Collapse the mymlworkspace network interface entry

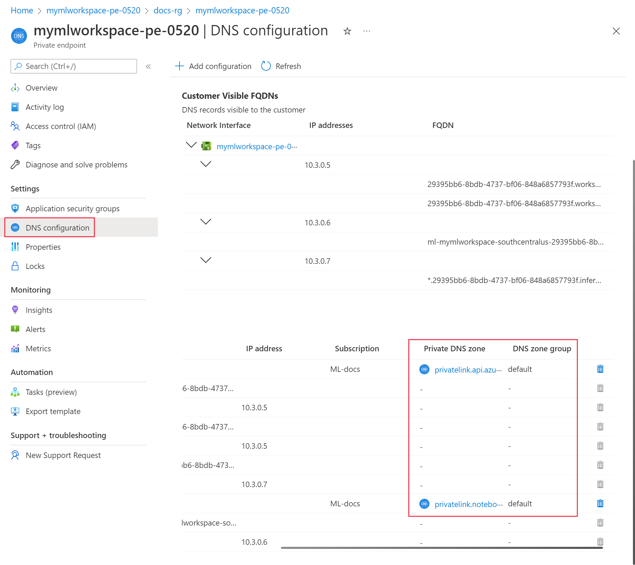click(x=191, y=145)
